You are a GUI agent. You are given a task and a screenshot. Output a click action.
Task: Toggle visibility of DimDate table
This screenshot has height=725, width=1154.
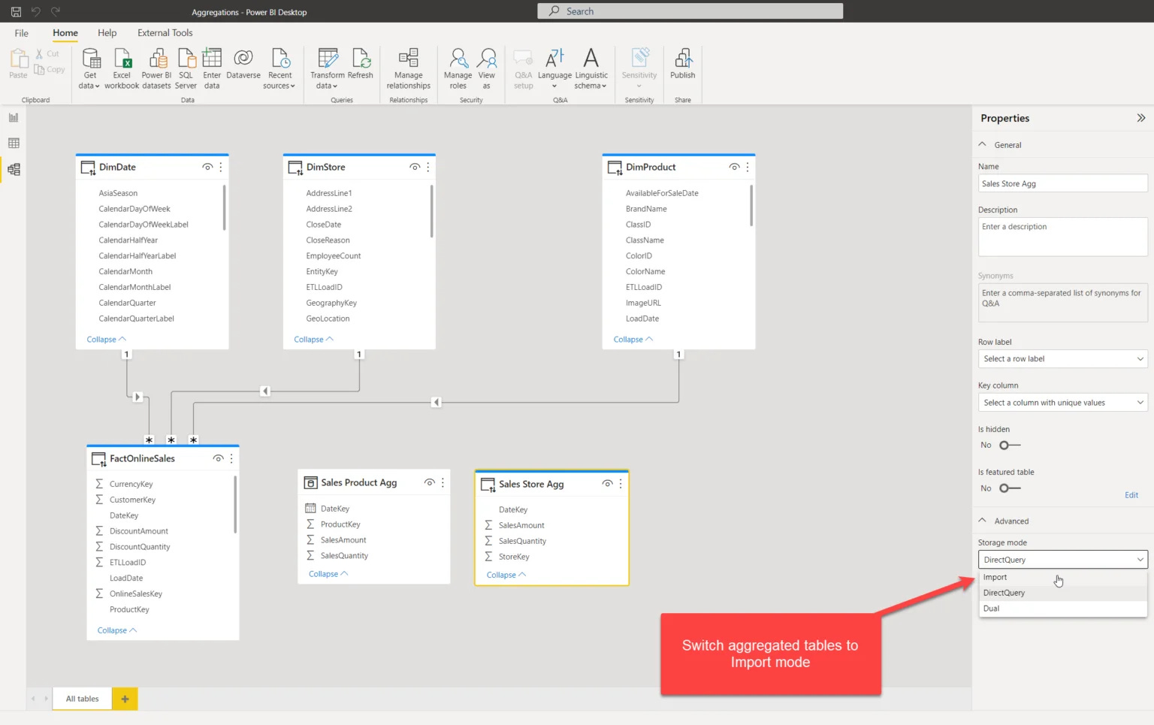[x=207, y=167]
